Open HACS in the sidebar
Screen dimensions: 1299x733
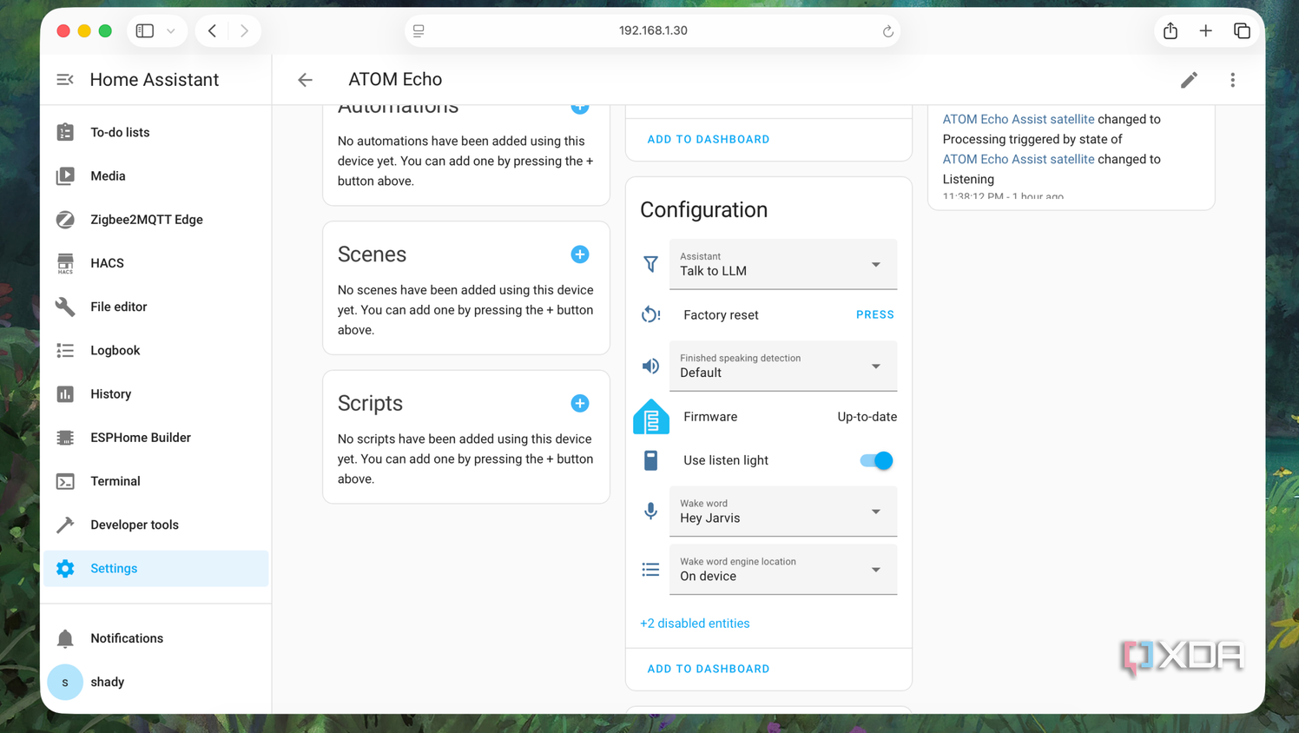(156, 263)
